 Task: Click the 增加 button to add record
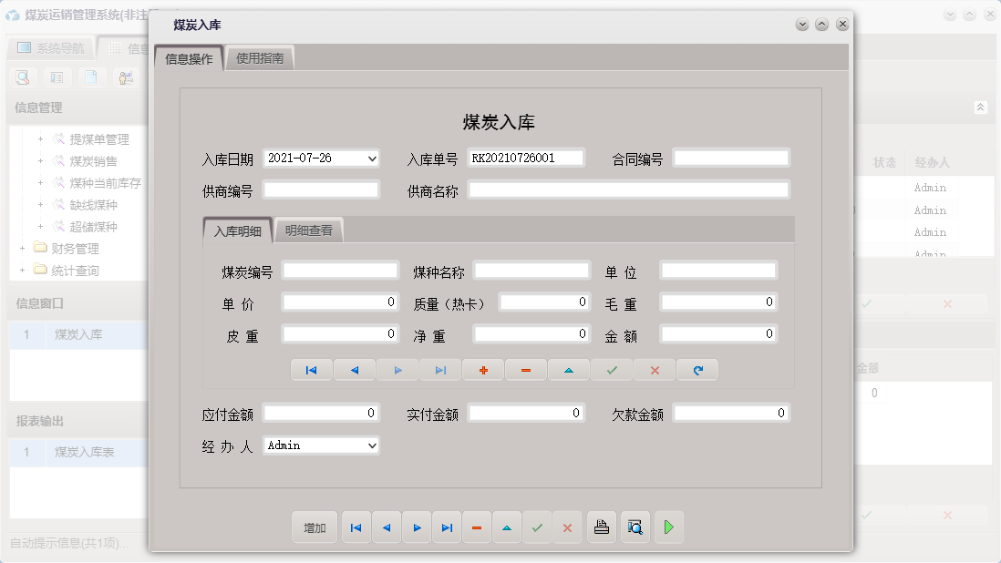coord(314,527)
